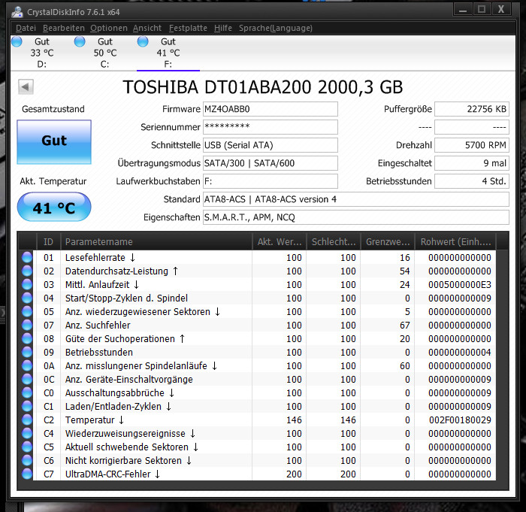
Task: Click status orb of Ausschaltungsabbrüche row
Action: pos(27,392)
